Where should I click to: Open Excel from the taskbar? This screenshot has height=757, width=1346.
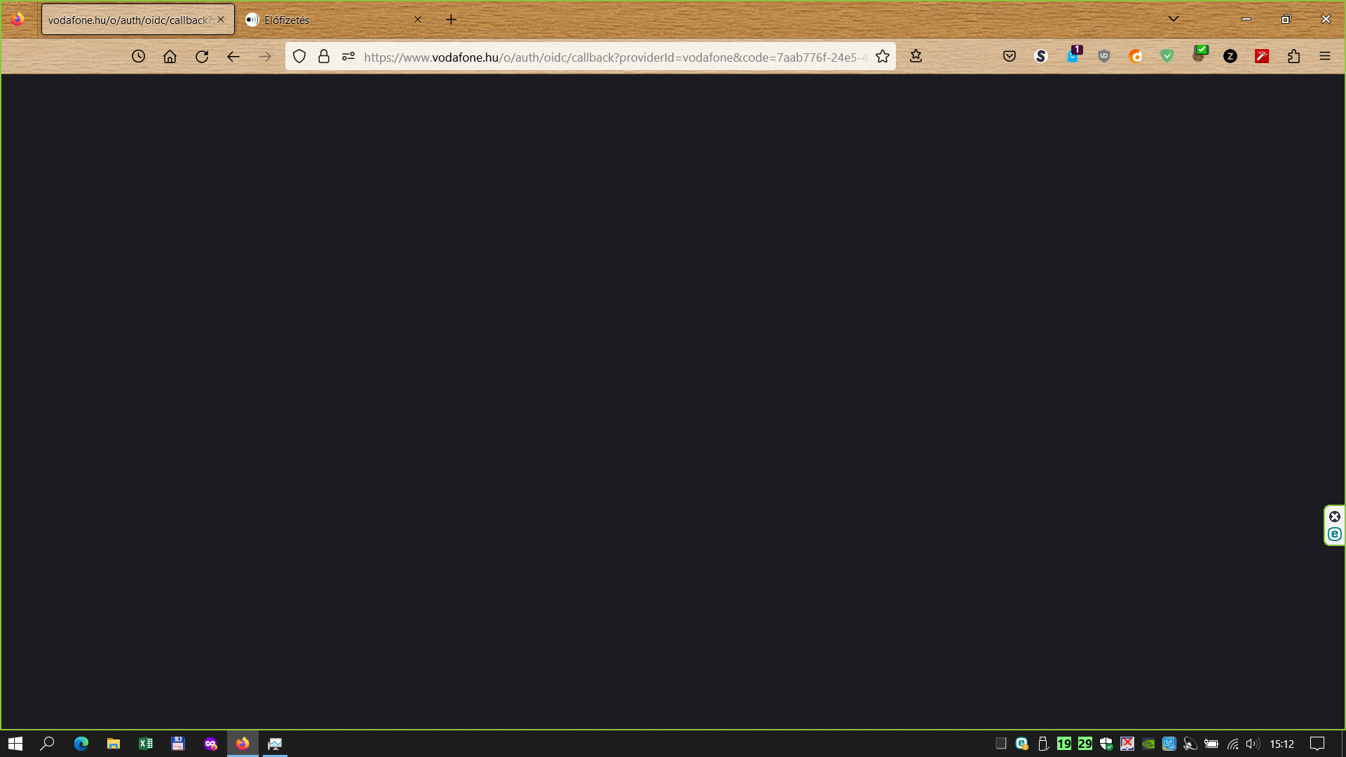coord(146,744)
